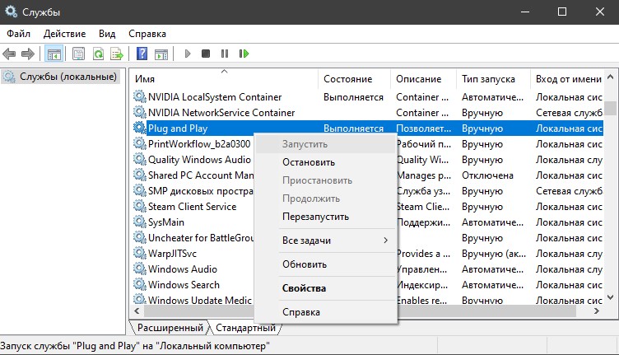The width and height of the screenshot is (619, 355).
Task: Select the WarpJITSvc service
Action: point(173,254)
